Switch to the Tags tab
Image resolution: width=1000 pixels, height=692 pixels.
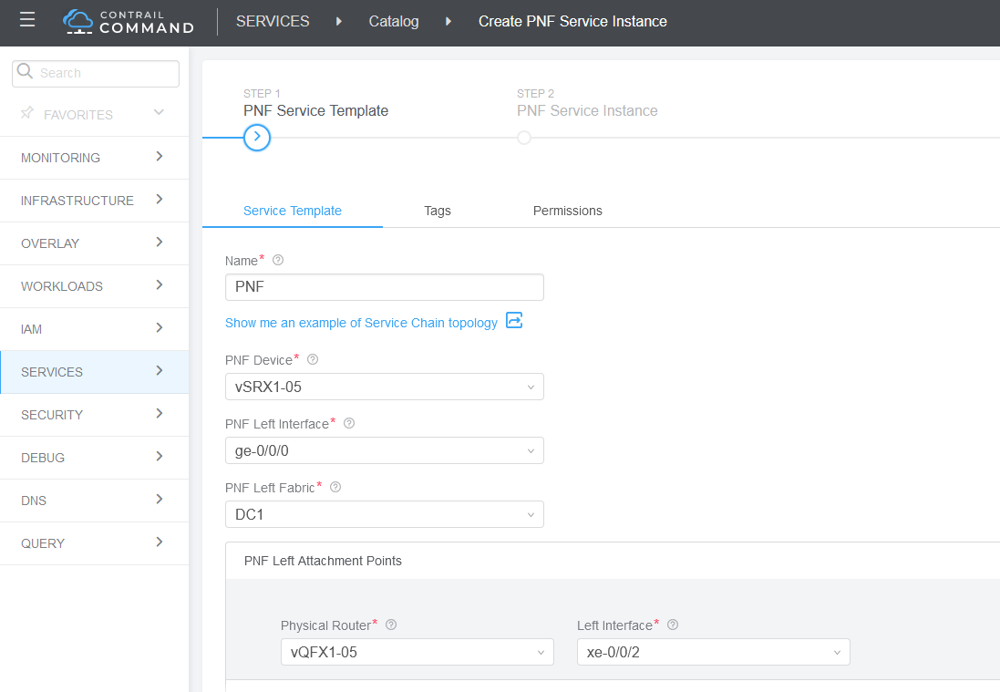(437, 211)
